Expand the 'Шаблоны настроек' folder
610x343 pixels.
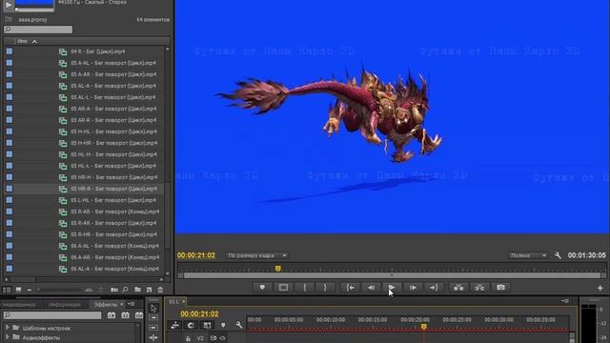(7, 328)
